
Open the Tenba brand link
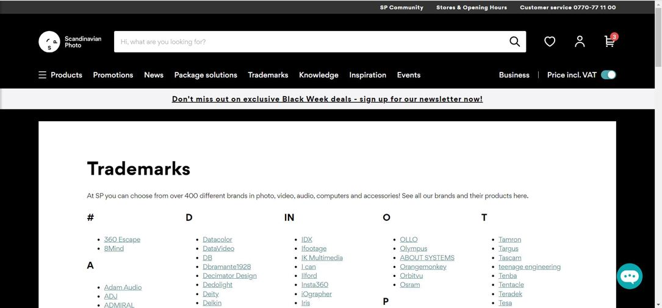(x=508, y=276)
